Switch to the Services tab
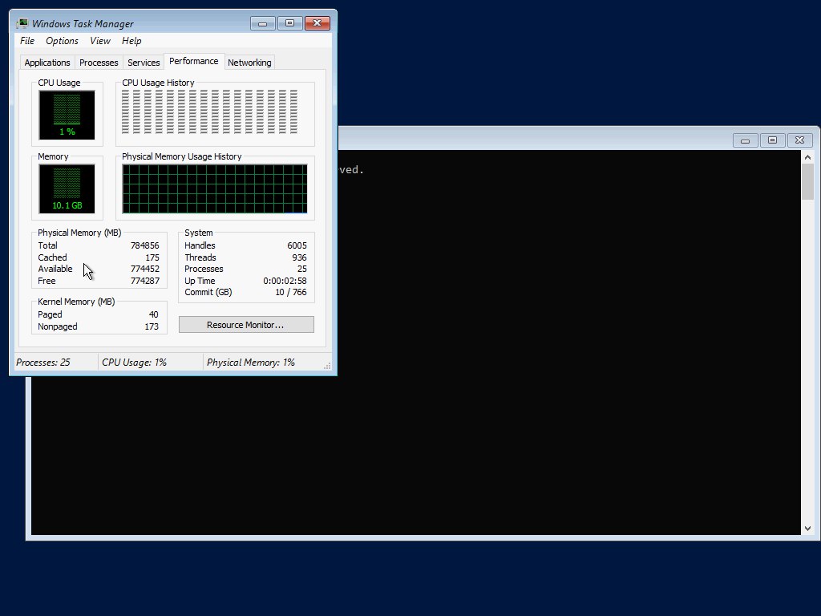 tap(144, 63)
